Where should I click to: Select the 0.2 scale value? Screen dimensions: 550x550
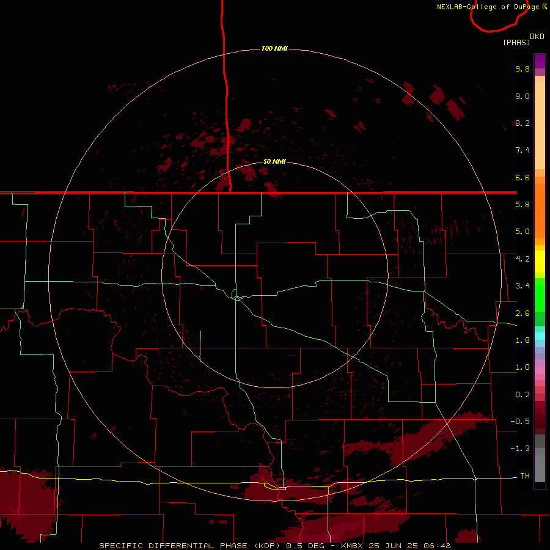click(522, 395)
